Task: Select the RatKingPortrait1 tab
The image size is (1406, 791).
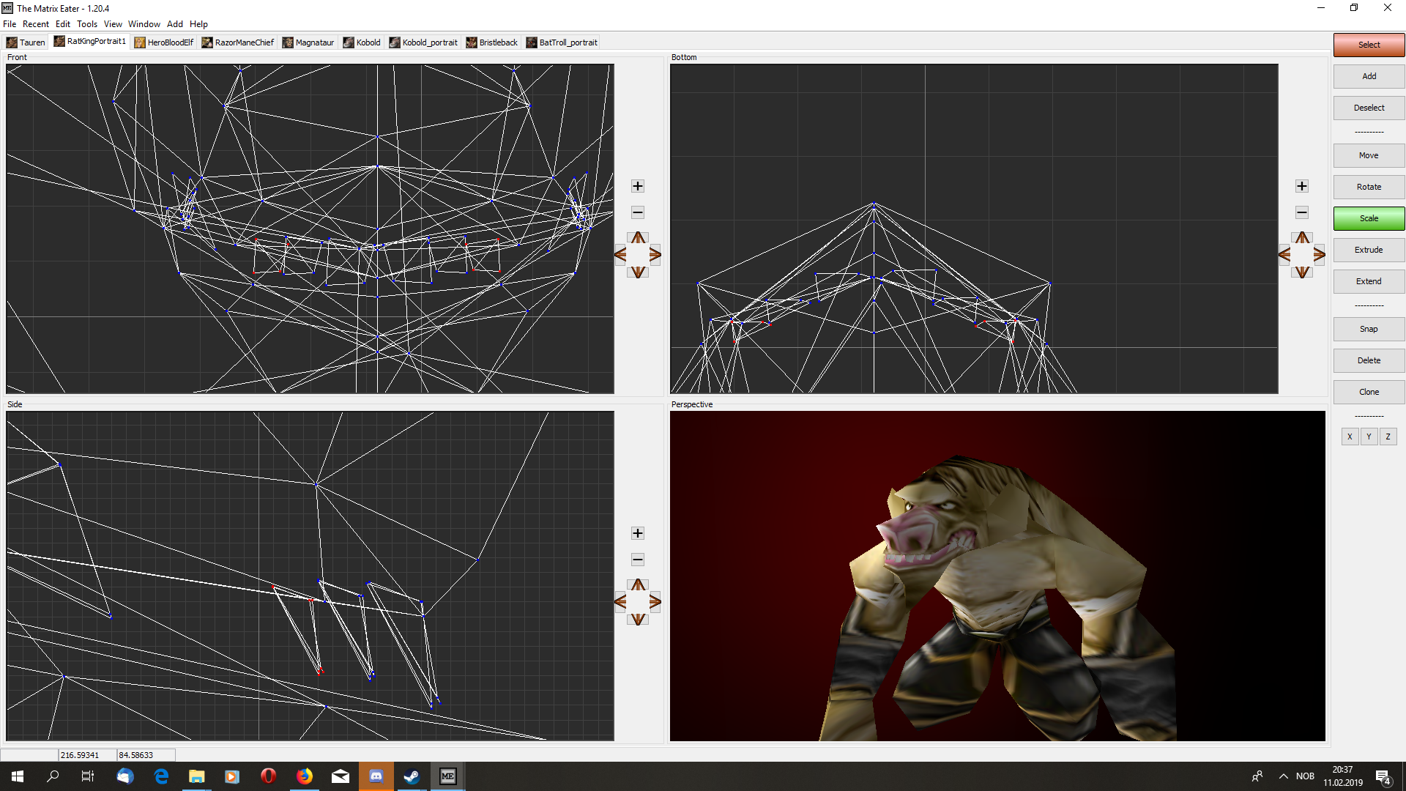Action: 89,42
